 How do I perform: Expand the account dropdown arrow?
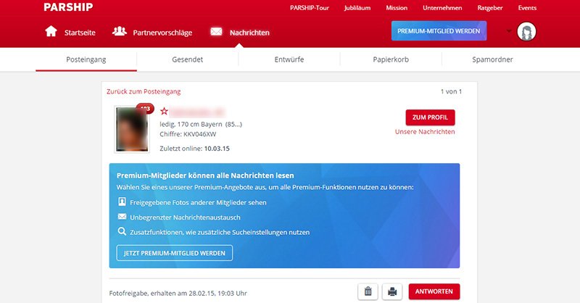pyautogui.click(x=510, y=31)
